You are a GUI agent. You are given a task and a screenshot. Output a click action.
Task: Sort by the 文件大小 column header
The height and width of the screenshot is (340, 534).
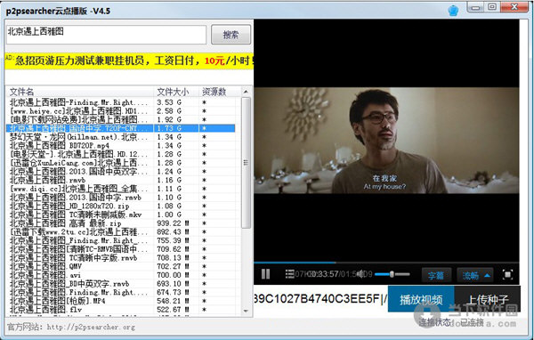click(x=176, y=92)
